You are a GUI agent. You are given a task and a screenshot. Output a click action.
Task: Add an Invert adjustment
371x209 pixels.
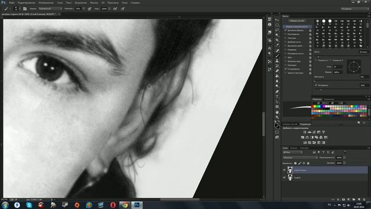[305, 143]
